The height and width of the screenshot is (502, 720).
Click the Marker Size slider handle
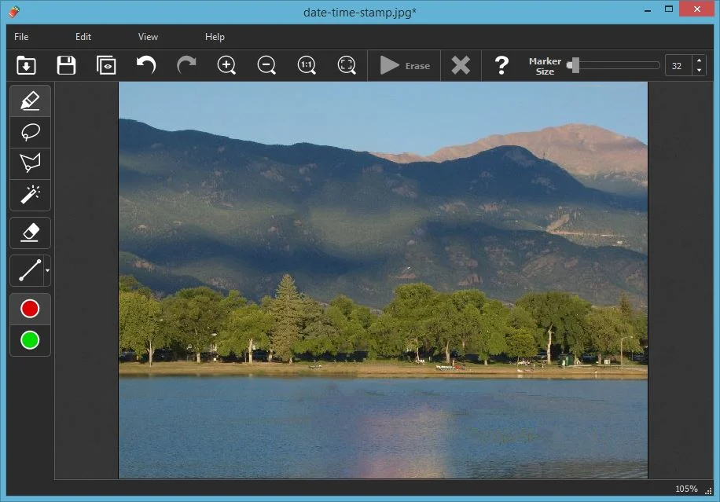(575, 65)
